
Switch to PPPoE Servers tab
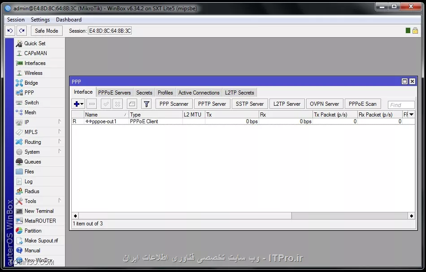point(114,93)
